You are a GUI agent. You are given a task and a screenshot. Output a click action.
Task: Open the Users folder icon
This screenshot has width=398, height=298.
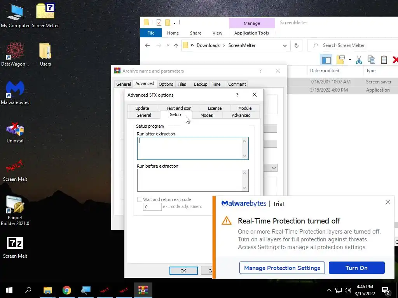pyautogui.click(x=45, y=54)
